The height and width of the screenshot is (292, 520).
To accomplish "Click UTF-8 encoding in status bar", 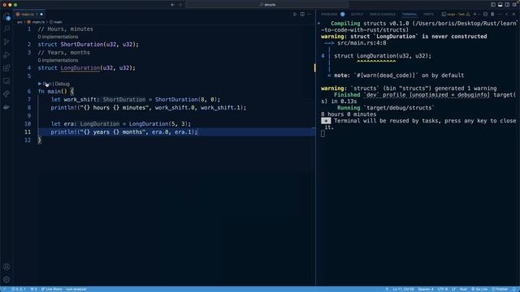I will click(x=442, y=289).
